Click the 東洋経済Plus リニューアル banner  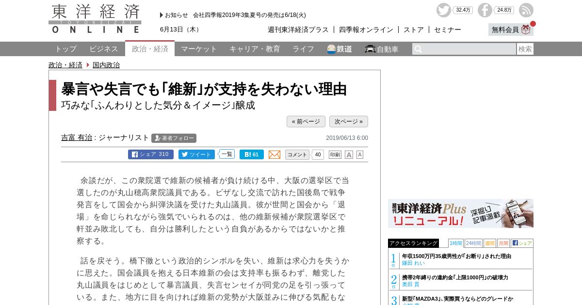461,213
